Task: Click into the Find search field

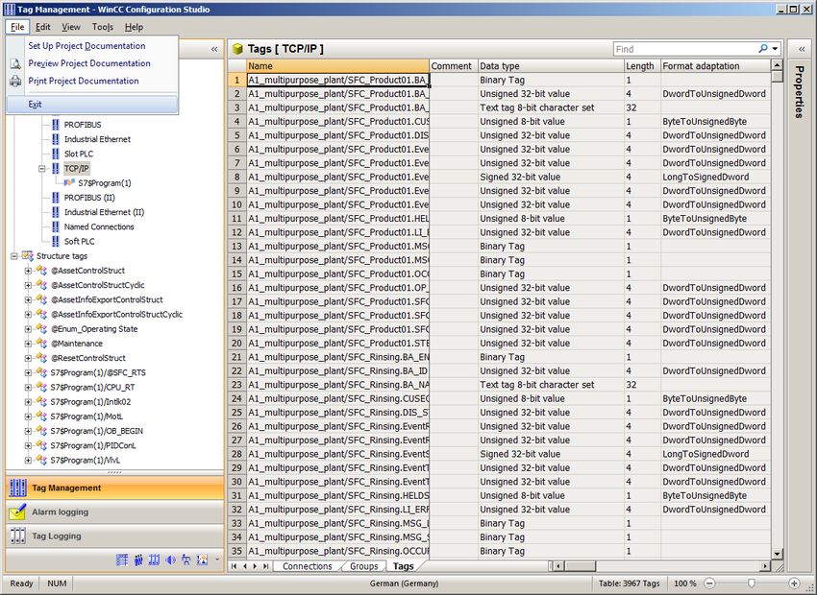Action: tap(684, 49)
